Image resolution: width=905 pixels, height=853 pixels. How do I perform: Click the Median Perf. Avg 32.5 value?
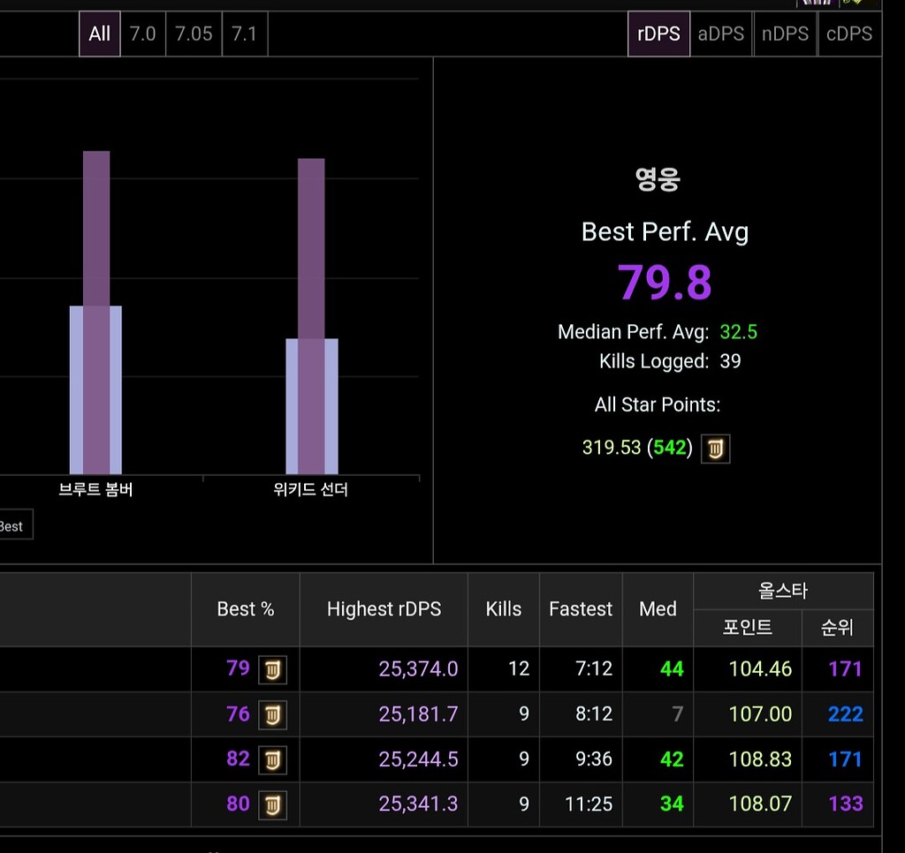(738, 332)
